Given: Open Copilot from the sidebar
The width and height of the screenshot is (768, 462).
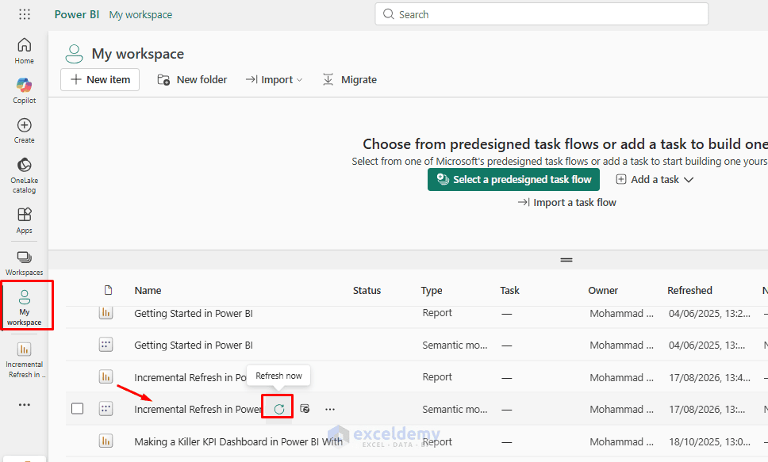Looking at the screenshot, I should point(24,91).
